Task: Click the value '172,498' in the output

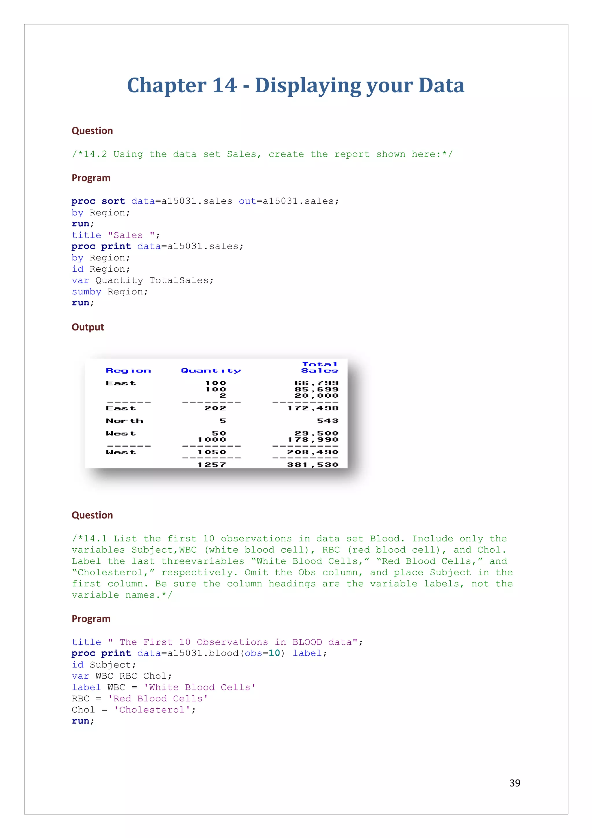Action: click(313, 408)
